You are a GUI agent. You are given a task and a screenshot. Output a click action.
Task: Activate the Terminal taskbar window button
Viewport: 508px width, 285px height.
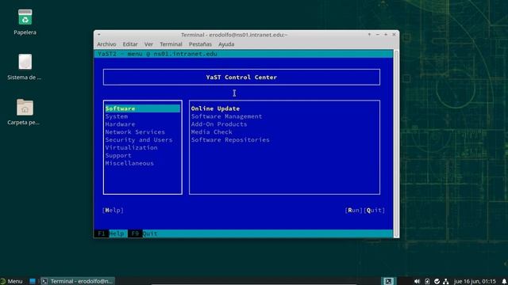click(x=77, y=281)
